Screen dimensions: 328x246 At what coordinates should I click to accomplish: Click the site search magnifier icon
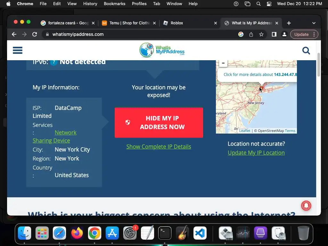tap(306, 50)
